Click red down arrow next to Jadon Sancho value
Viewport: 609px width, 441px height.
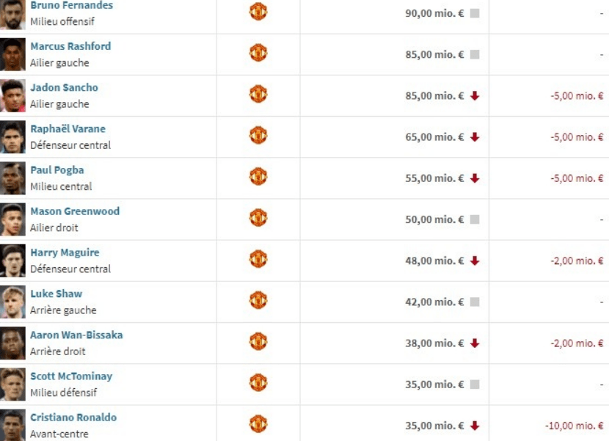[x=475, y=95]
